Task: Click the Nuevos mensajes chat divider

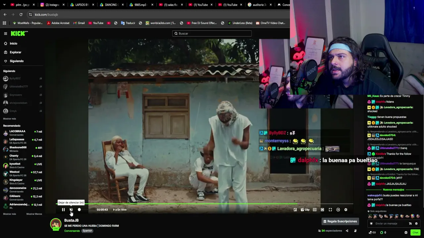Action: point(394,190)
